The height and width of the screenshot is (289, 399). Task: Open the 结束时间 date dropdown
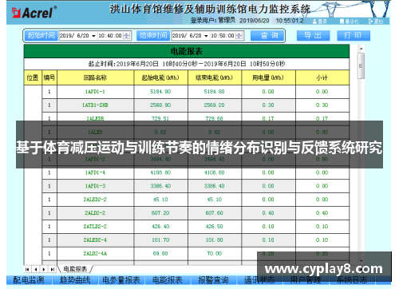click(206, 36)
